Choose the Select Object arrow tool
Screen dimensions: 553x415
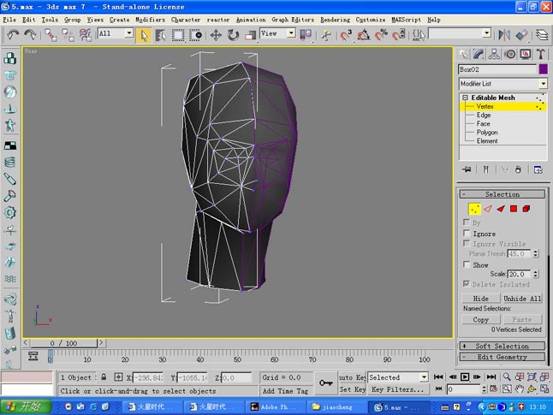[144, 35]
